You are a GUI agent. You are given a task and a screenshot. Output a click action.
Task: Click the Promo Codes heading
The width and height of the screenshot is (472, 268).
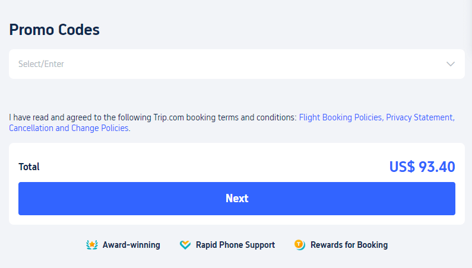[x=54, y=30]
